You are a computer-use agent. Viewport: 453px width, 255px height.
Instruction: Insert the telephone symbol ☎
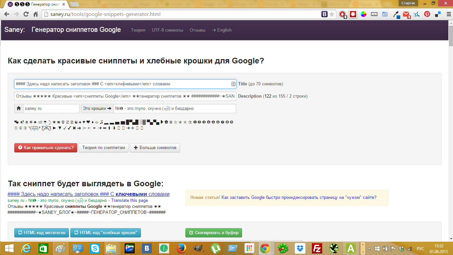(x=58, y=122)
